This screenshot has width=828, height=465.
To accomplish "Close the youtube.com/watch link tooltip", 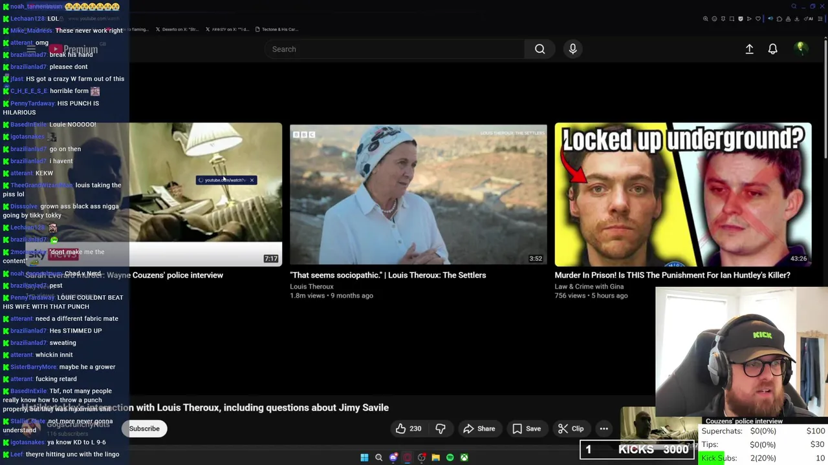I will coord(252,180).
